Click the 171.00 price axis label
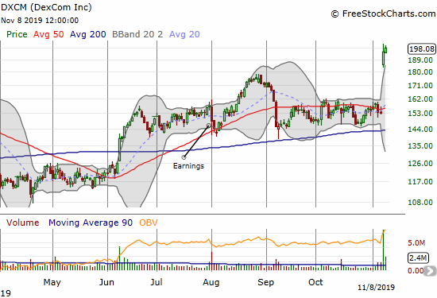Image resolution: width=437 pixels, height=298 pixels. point(420,86)
